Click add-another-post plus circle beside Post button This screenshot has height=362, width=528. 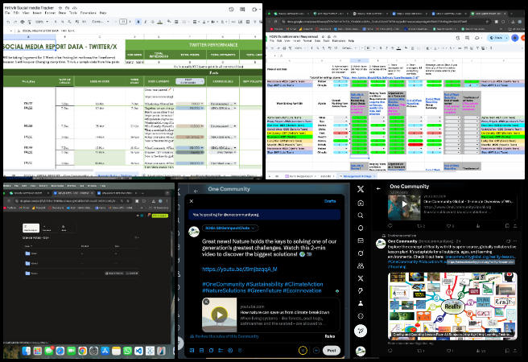coord(316,351)
